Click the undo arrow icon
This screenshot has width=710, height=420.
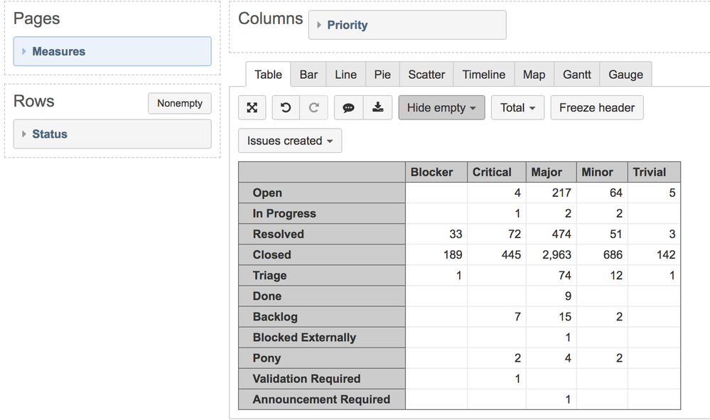tap(286, 108)
